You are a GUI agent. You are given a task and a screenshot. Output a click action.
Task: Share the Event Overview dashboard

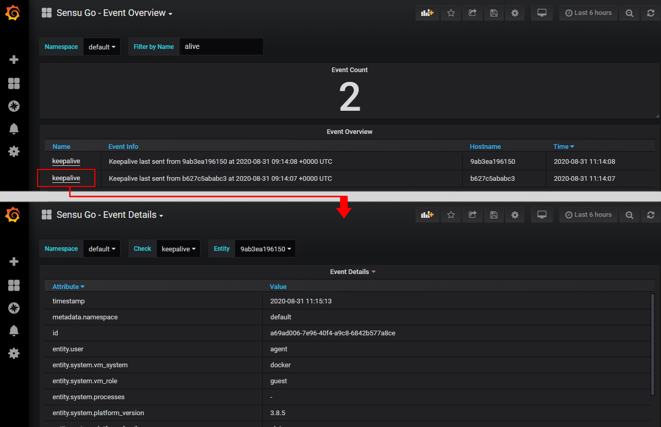pyautogui.click(x=472, y=13)
